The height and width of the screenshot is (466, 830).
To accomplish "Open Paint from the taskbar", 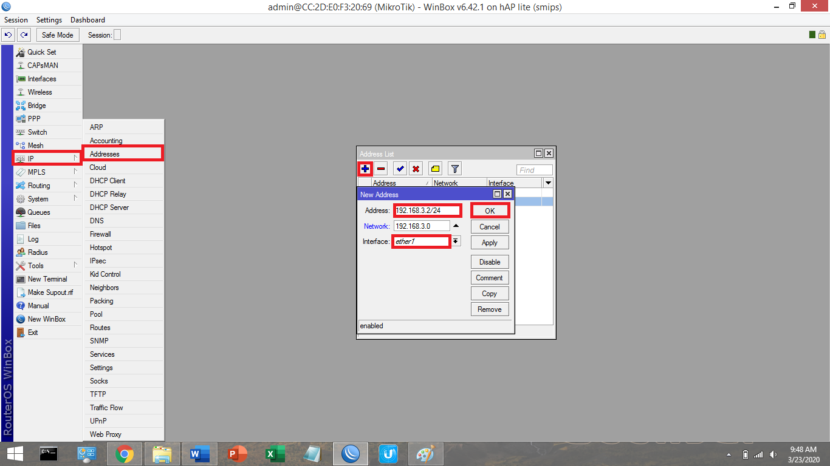I will coord(426,453).
